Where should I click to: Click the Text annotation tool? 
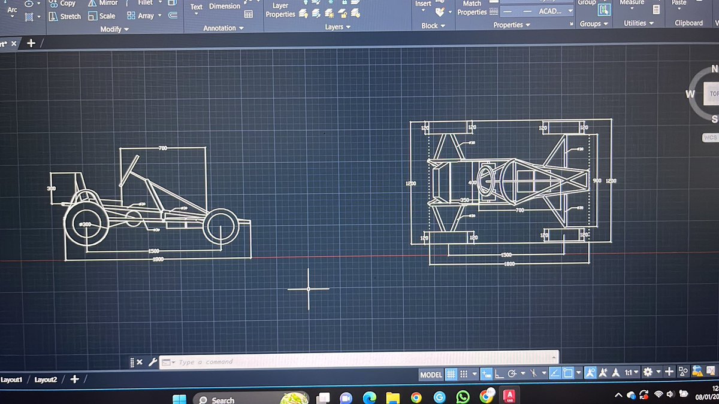[x=197, y=7]
